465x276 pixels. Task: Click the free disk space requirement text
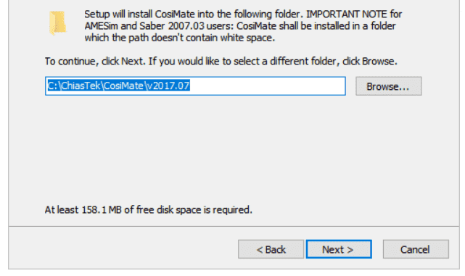148,209
